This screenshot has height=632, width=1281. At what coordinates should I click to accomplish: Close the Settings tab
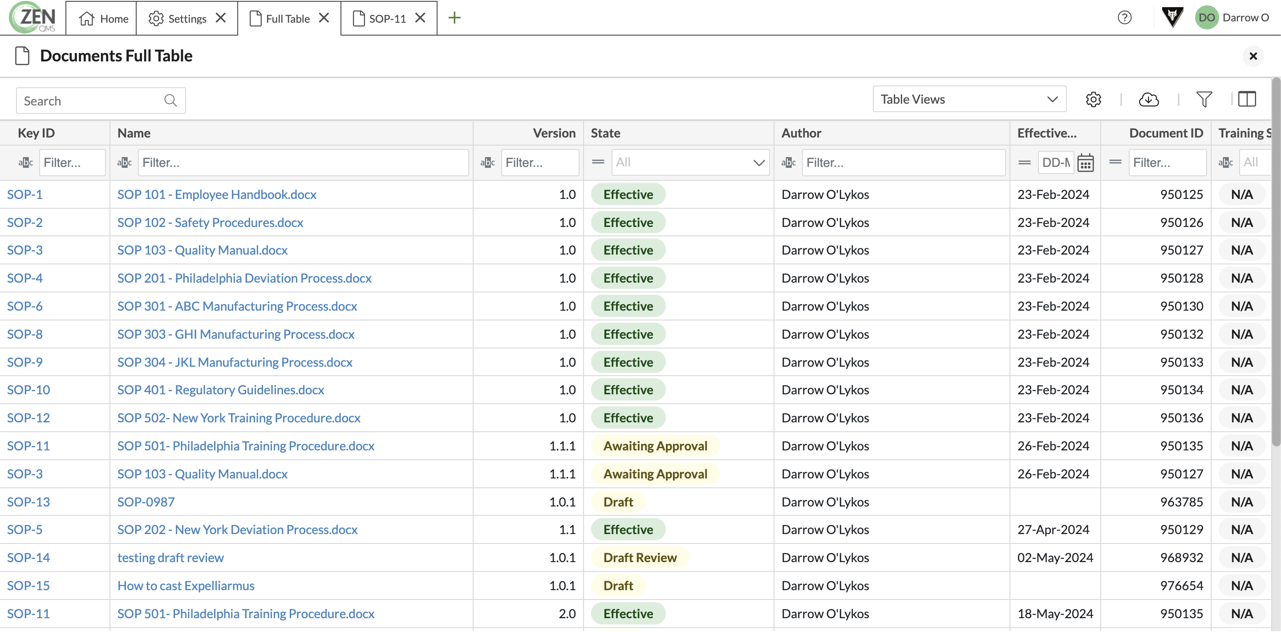tap(221, 18)
